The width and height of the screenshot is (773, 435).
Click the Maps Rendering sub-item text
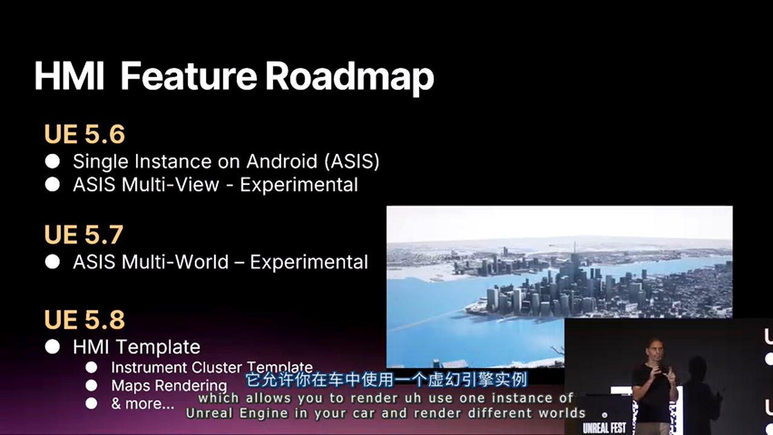click(169, 385)
